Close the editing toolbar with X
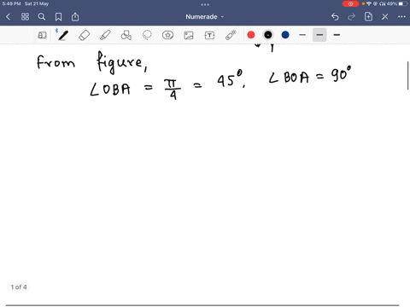Viewport: 410px width, 307px height. pos(385,17)
